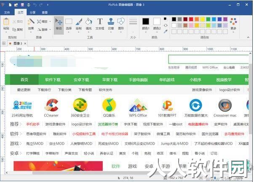This screenshot has height=182, width=254.
Task: Expand the Selection (选择) tool dropdown arrow
Action: (x=69, y=32)
